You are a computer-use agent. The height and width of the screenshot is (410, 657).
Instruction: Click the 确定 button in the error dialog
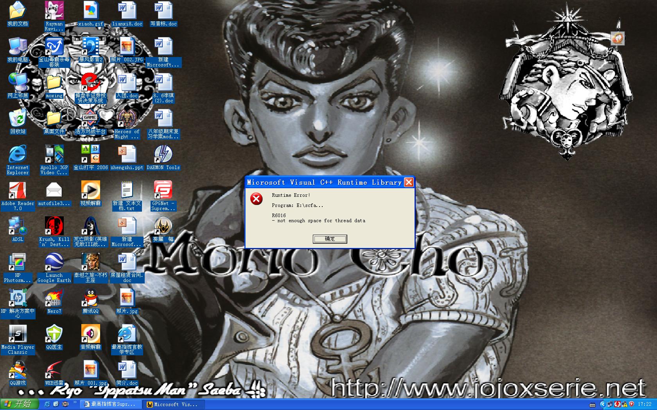click(330, 239)
